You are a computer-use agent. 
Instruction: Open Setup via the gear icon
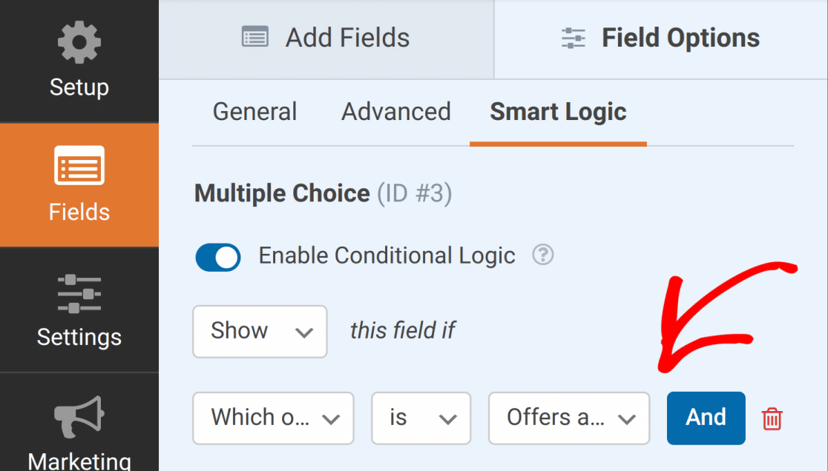[x=79, y=43]
